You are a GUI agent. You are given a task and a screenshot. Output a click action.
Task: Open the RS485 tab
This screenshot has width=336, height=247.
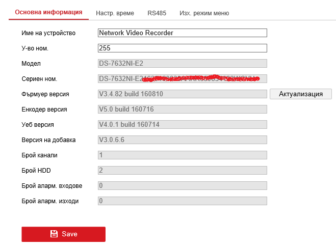(157, 13)
